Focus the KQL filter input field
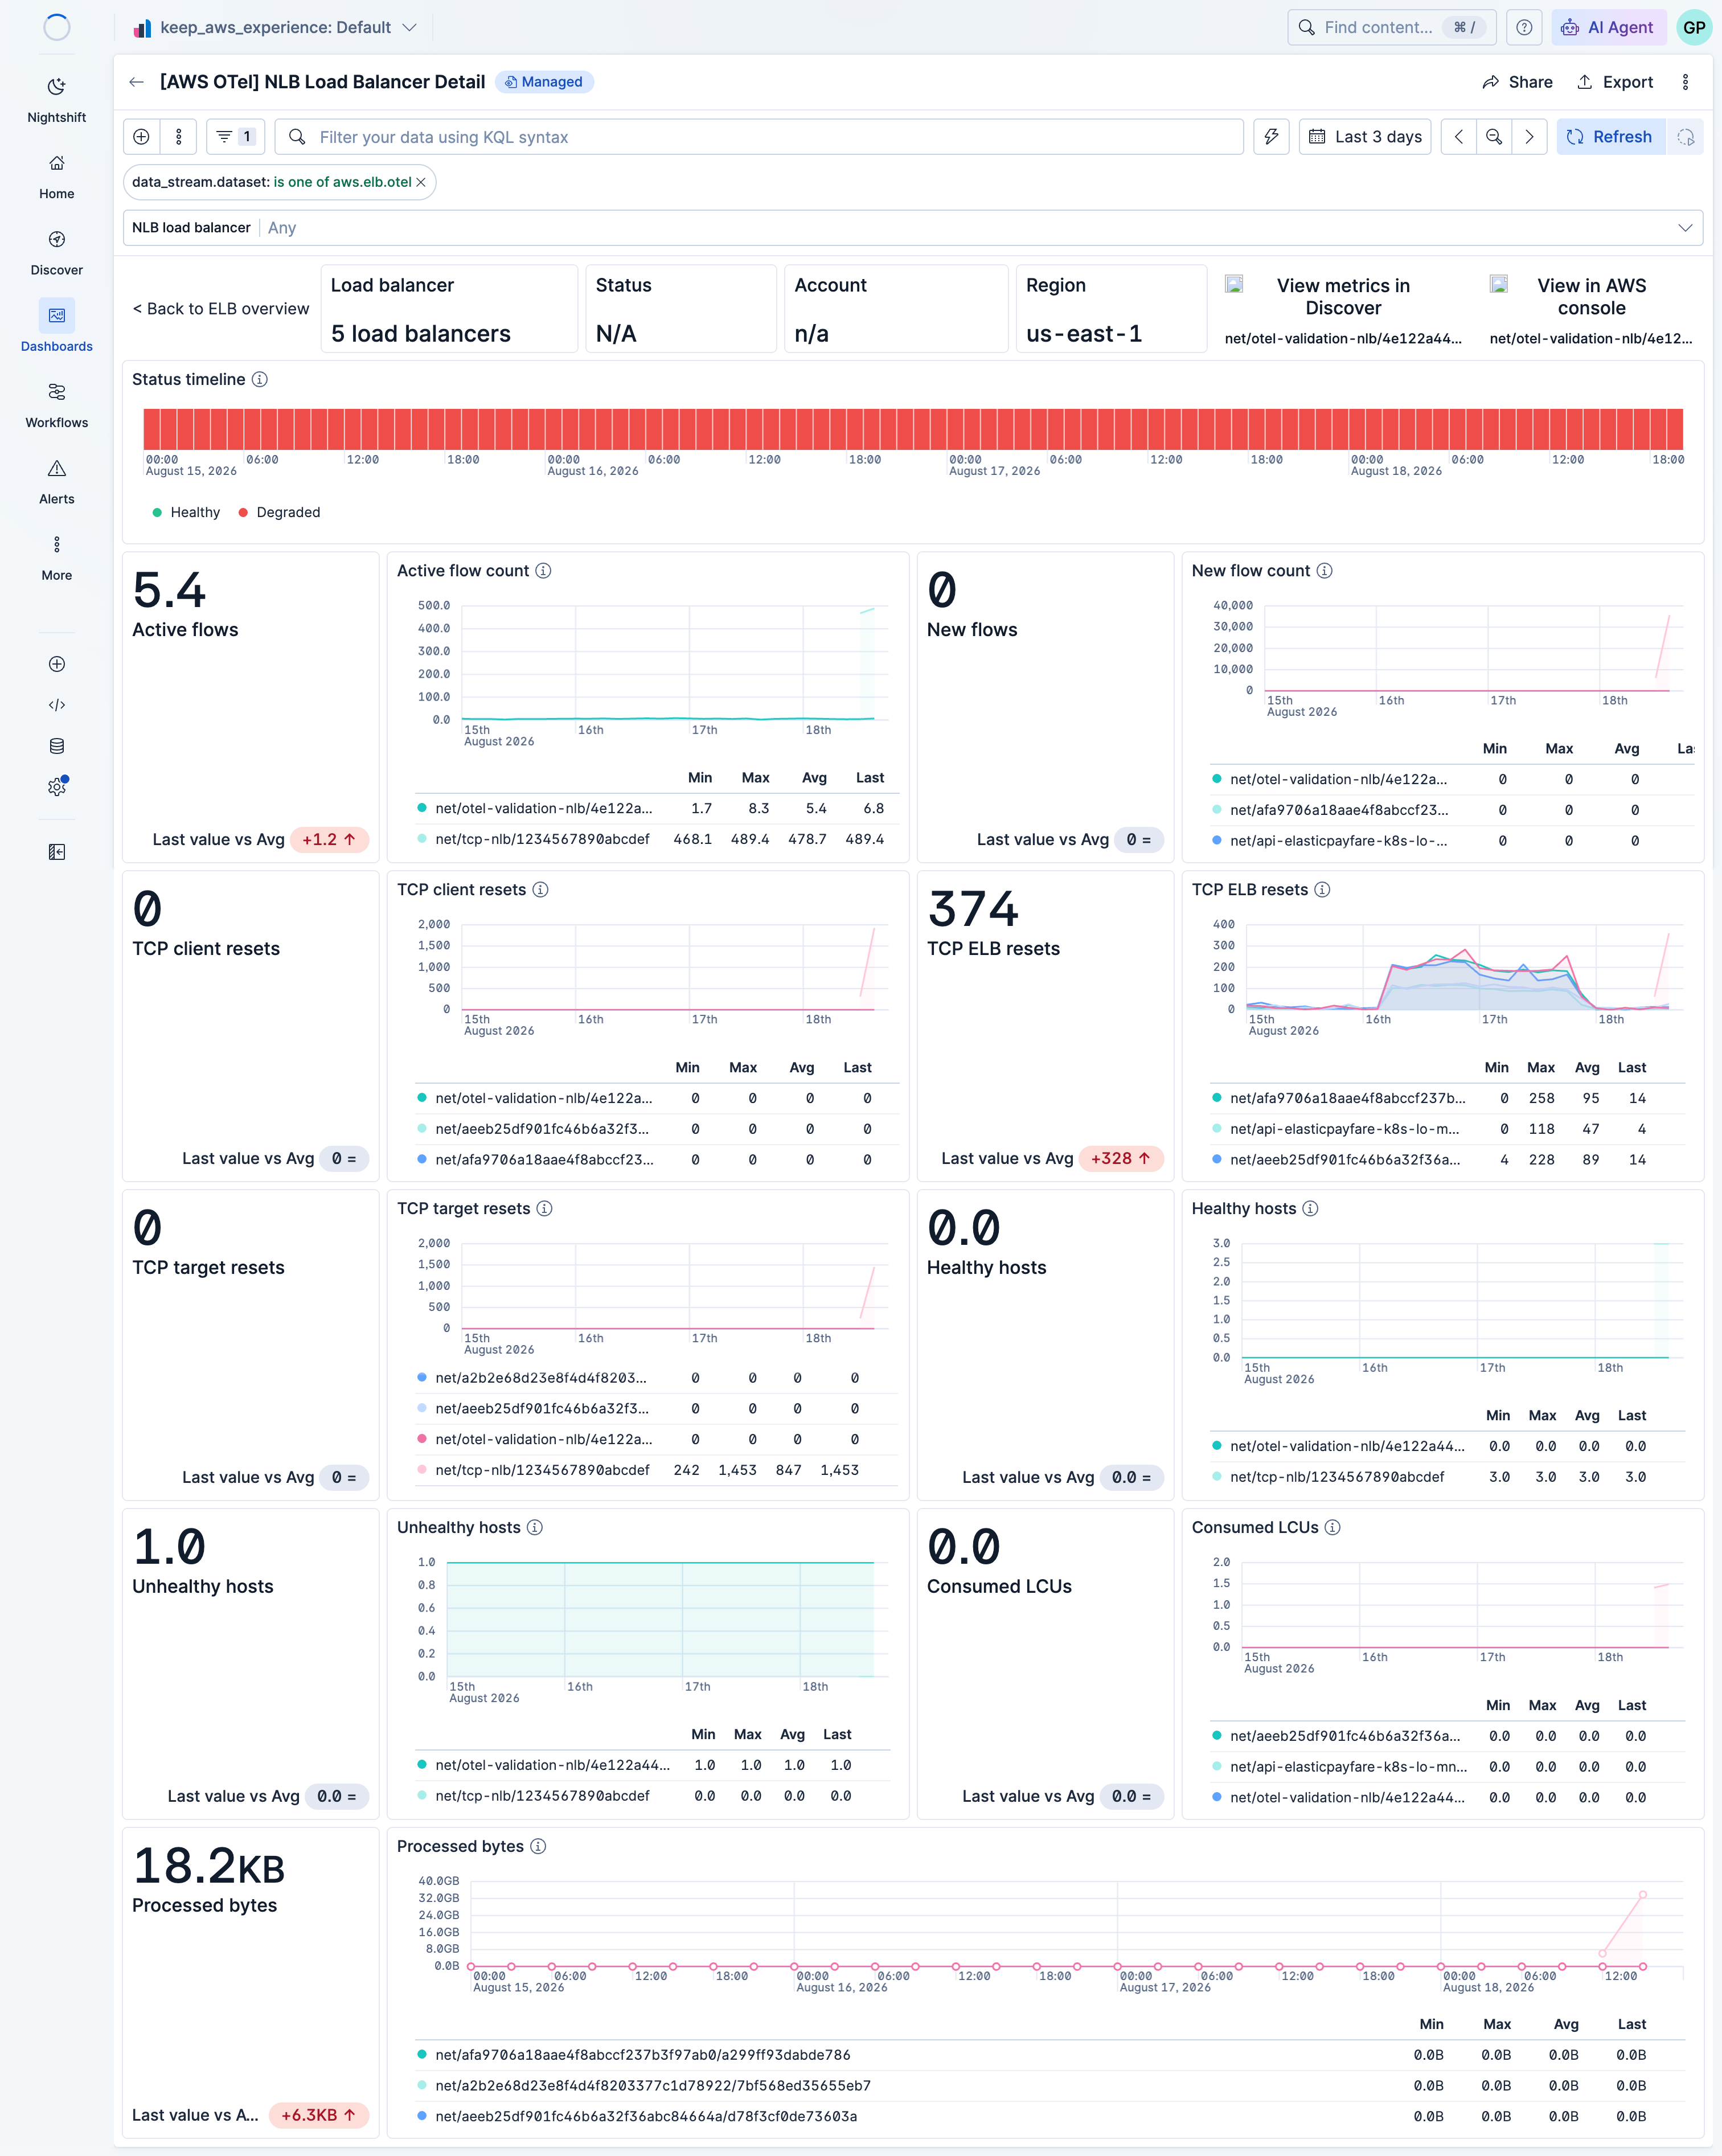 point(759,137)
